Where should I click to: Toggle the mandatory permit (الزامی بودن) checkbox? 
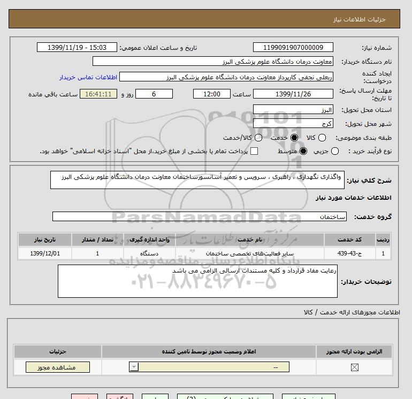(354, 367)
